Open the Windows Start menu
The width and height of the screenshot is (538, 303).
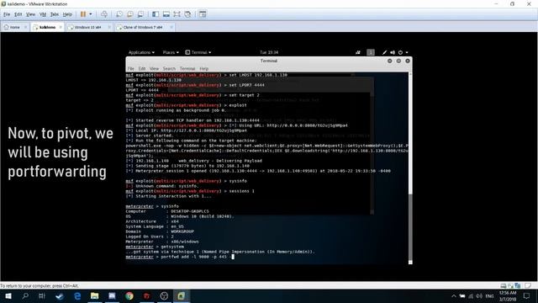coord(8,295)
